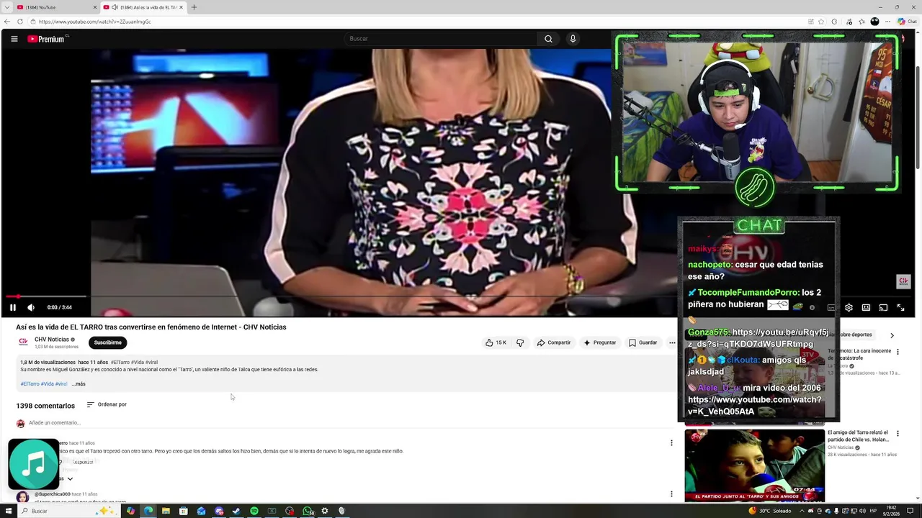Click the browser address bar URL
Viewport: 922px width, 518px height.
coord(95,22)
